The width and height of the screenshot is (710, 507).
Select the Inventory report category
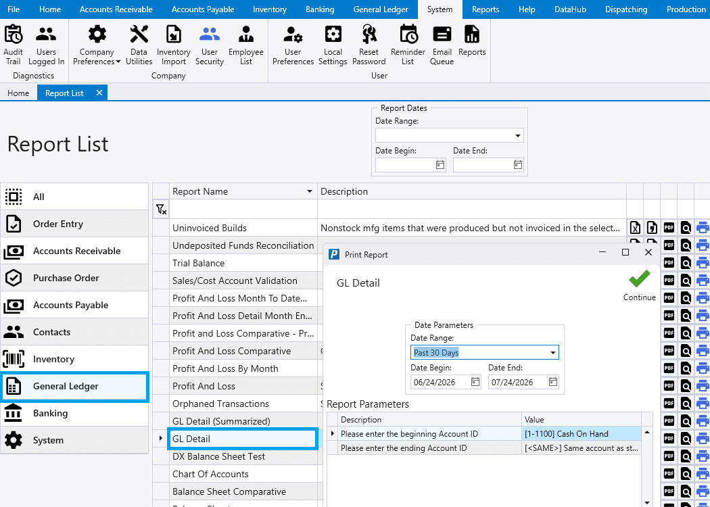pyautogui.click(x=74, y=359)
